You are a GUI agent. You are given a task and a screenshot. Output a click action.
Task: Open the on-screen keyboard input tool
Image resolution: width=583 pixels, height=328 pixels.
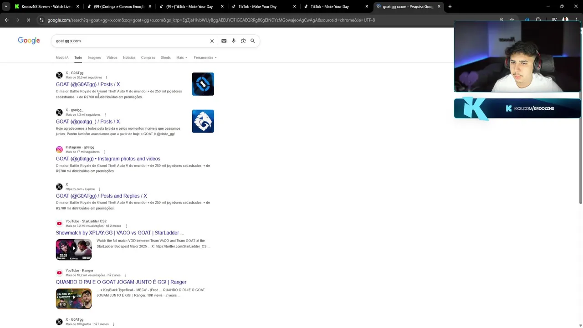click(x=224, y=41)
